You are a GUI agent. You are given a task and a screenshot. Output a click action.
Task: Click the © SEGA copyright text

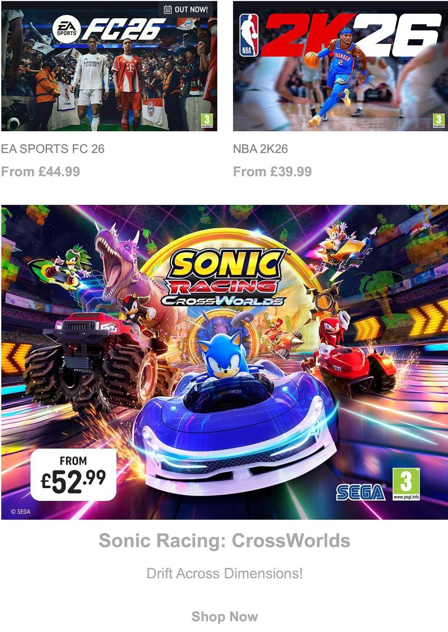21,512
